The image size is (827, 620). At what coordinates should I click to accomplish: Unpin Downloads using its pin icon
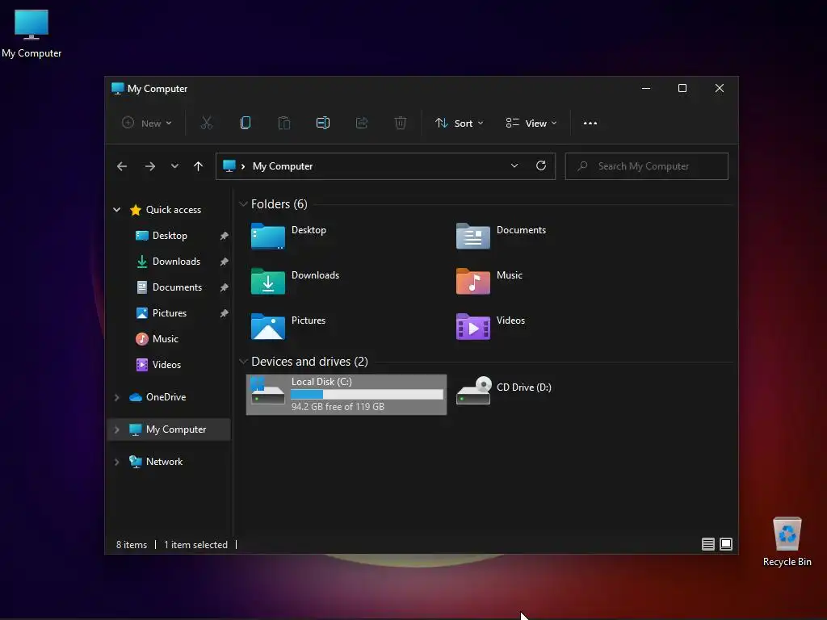pos(225,262)
